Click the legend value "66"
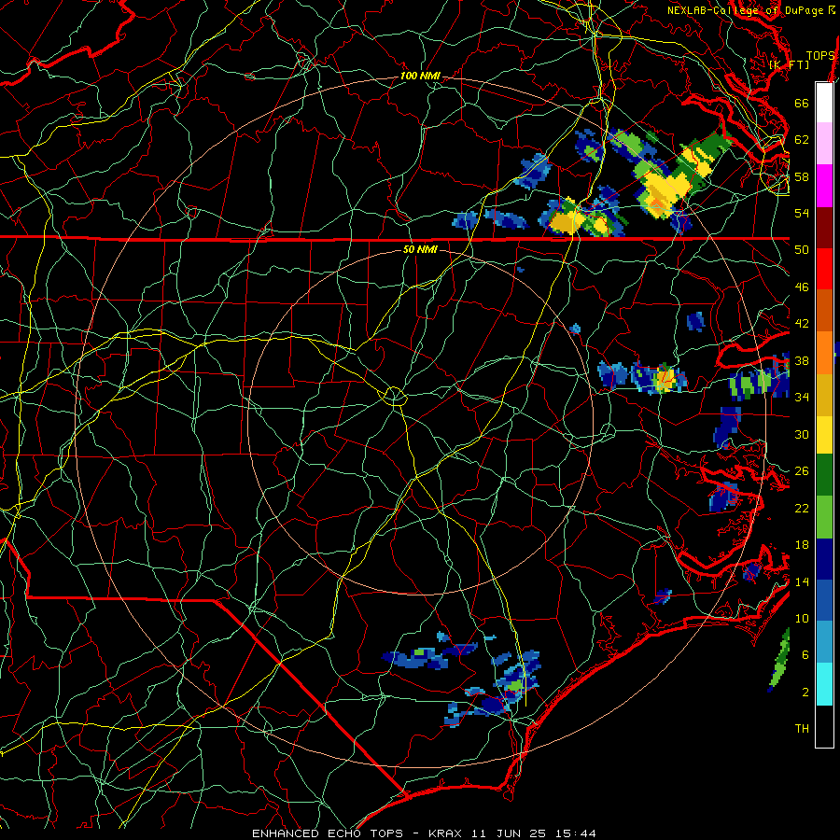 click(802, 103)
